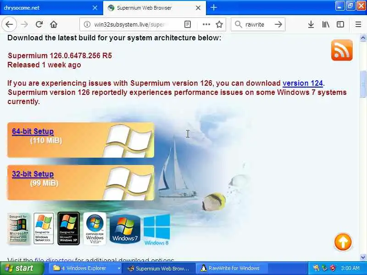
Task: Click the Windows 7 logo
Action: (125, 230)
